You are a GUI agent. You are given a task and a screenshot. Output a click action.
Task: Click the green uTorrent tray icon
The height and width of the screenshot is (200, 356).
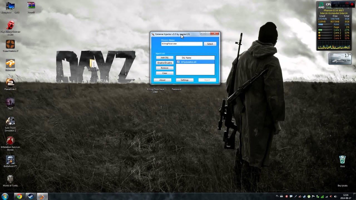pyautogui.click(x=309, y=196)
